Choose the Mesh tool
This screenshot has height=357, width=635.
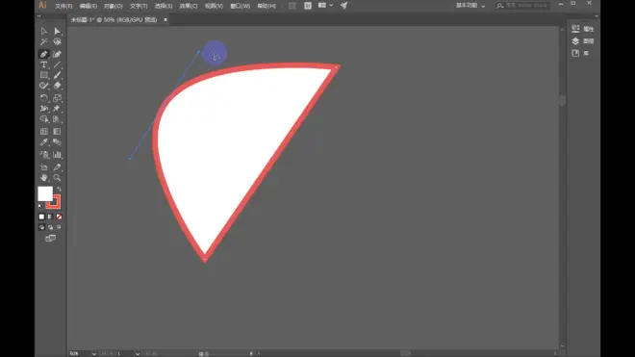(x=43, y=132)
